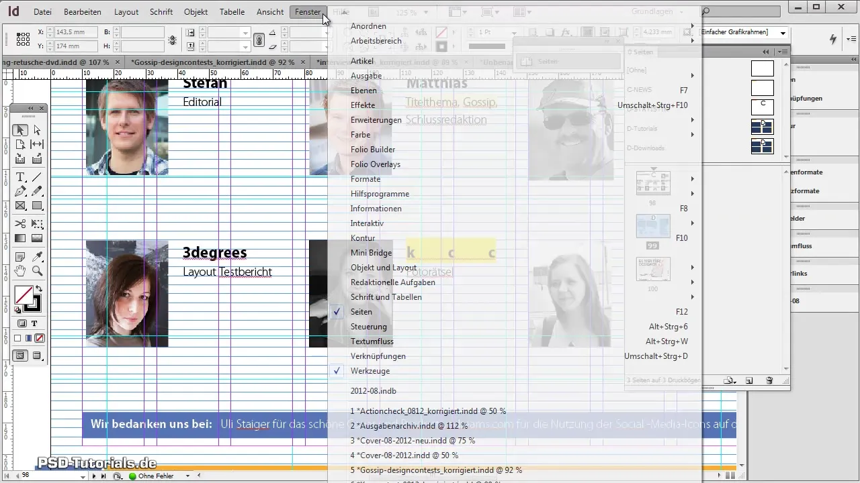Toggle formatting affects container button
This screenshot has width=860, height=483.
[x=21, y=323]
